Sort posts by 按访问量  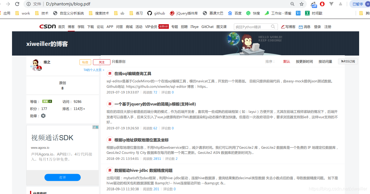325,61
